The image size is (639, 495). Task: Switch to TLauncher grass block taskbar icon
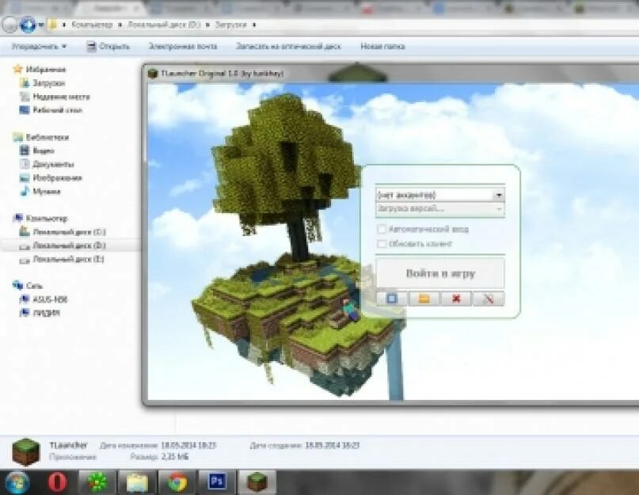(257, 482)
